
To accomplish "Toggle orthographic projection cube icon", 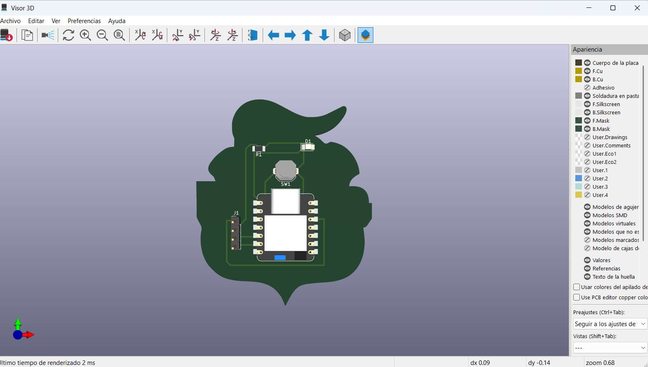I will [x=345, y=35].
